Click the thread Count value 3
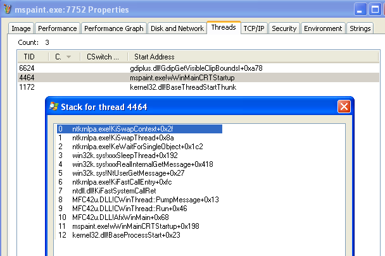Screen dimensions: 385x256 47,42
